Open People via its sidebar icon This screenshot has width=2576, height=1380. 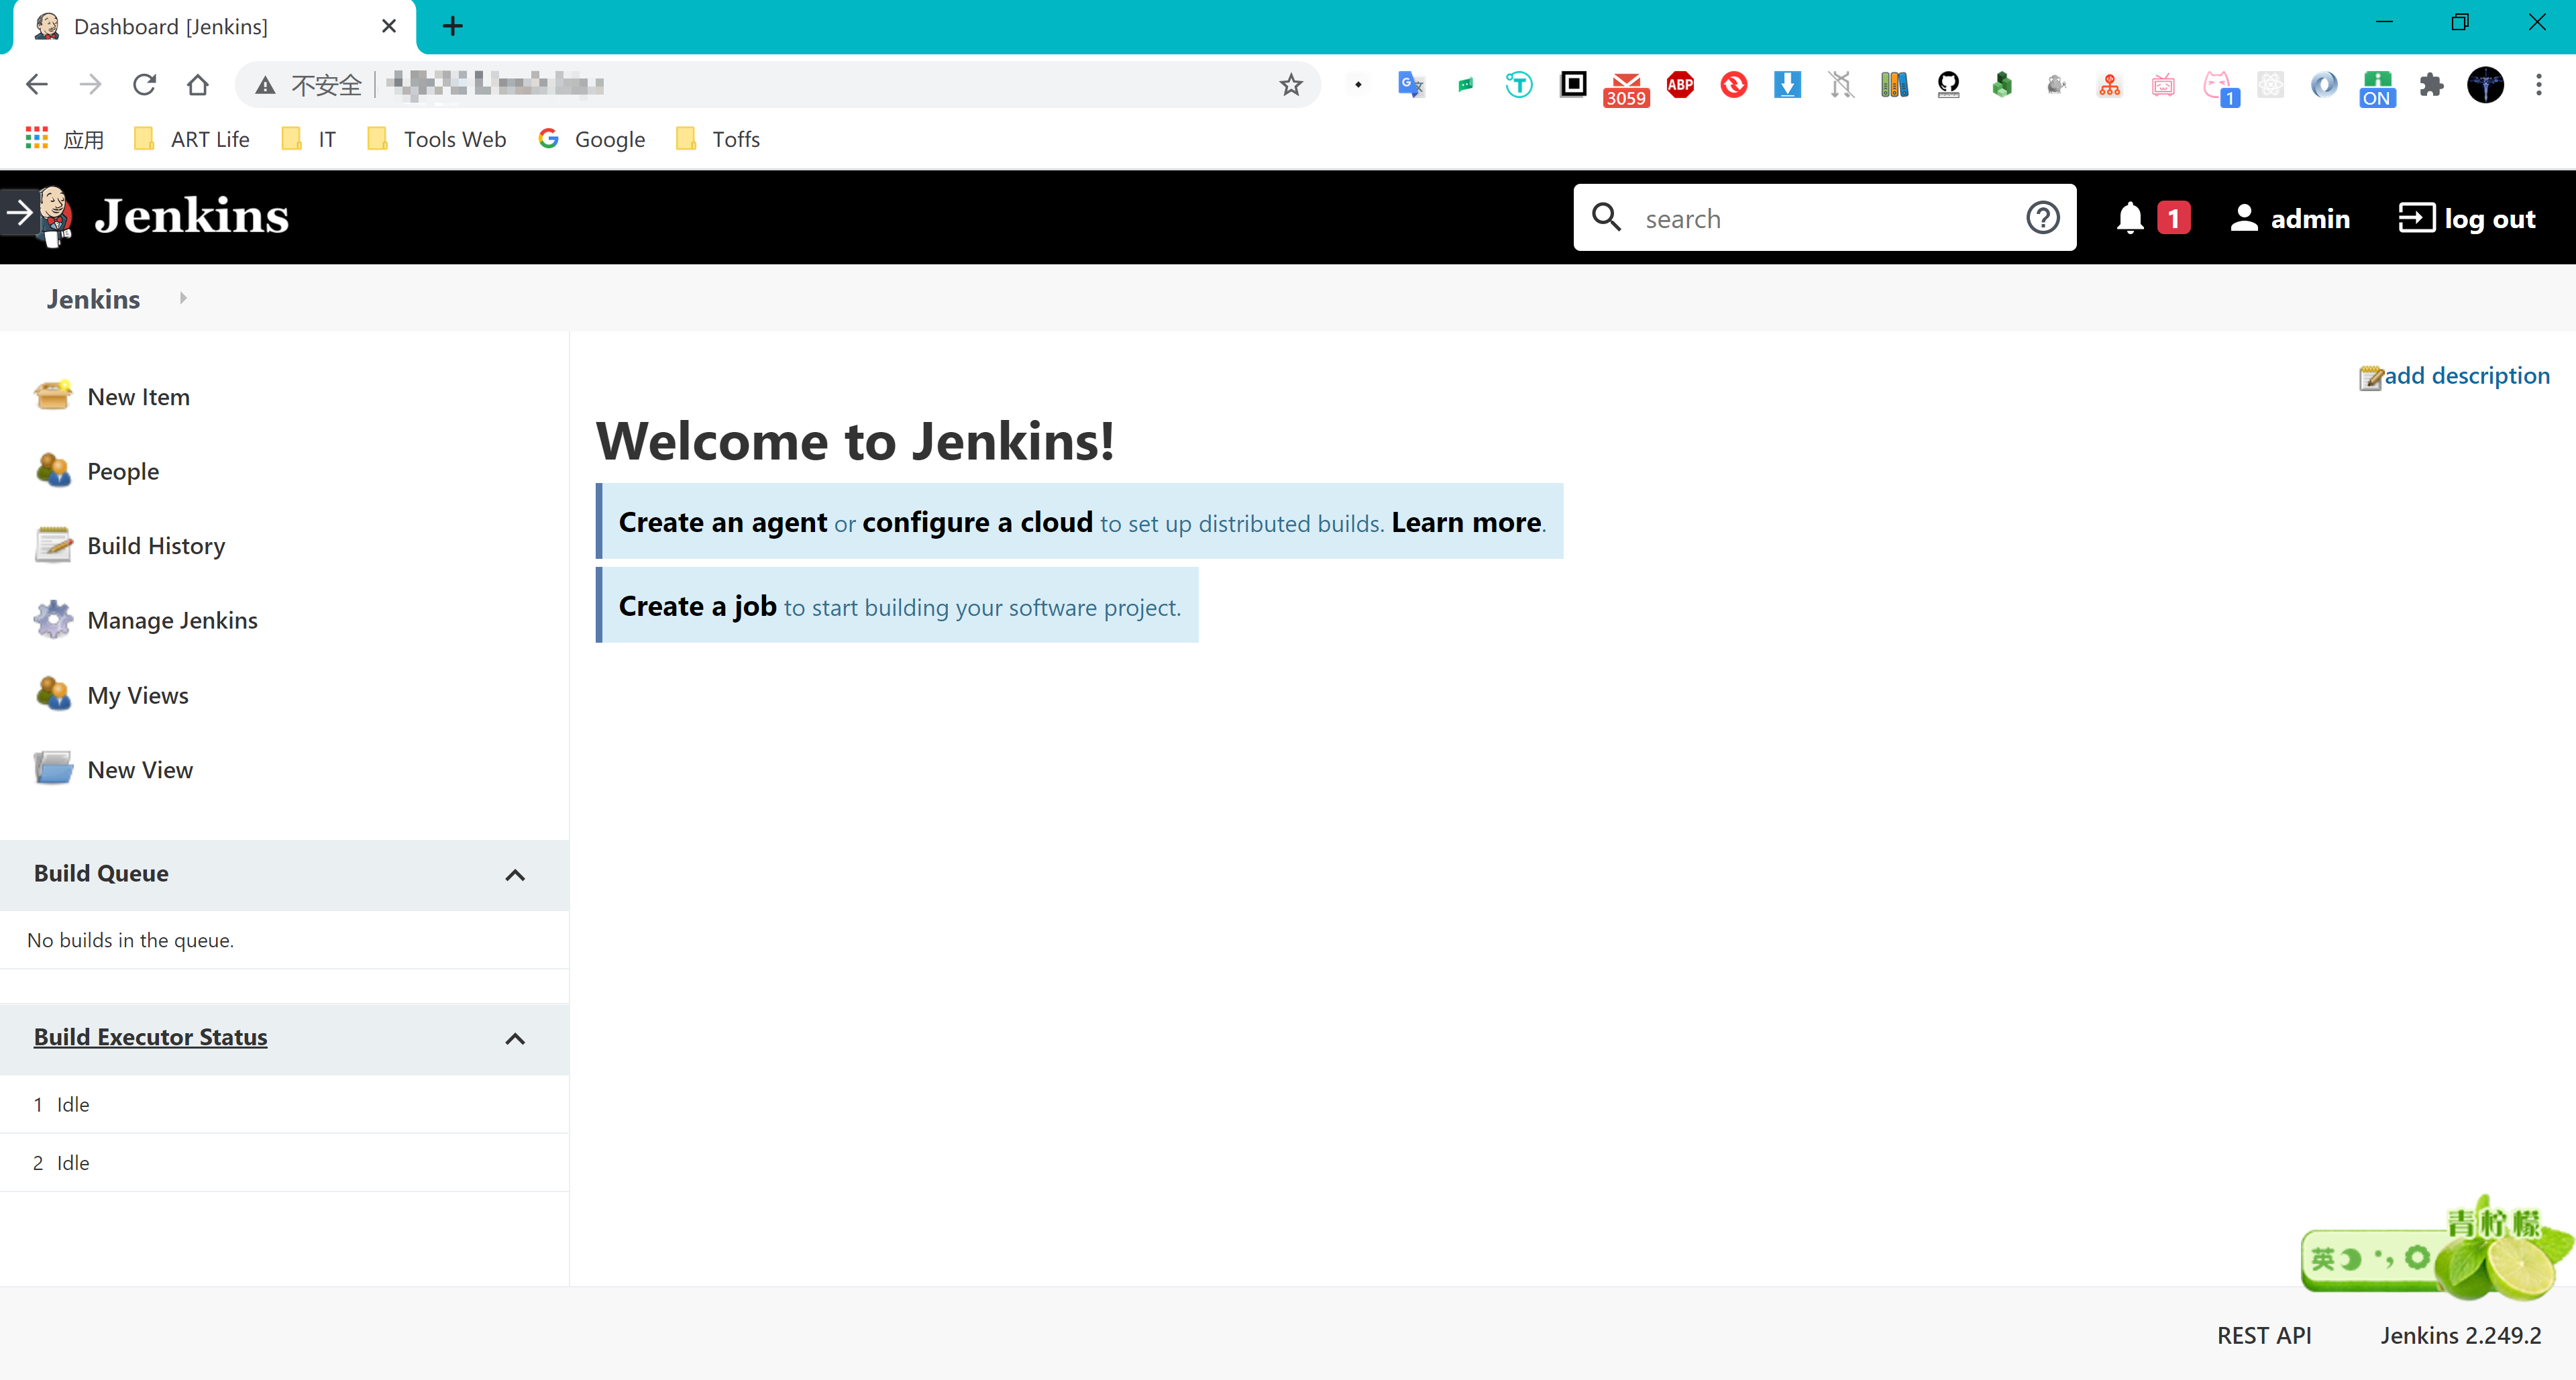(52, 470)
